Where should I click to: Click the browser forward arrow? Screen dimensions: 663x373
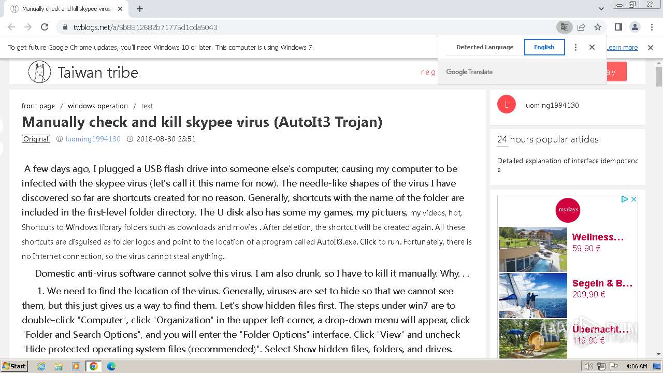pyautogui.click(x=28, y=27)
